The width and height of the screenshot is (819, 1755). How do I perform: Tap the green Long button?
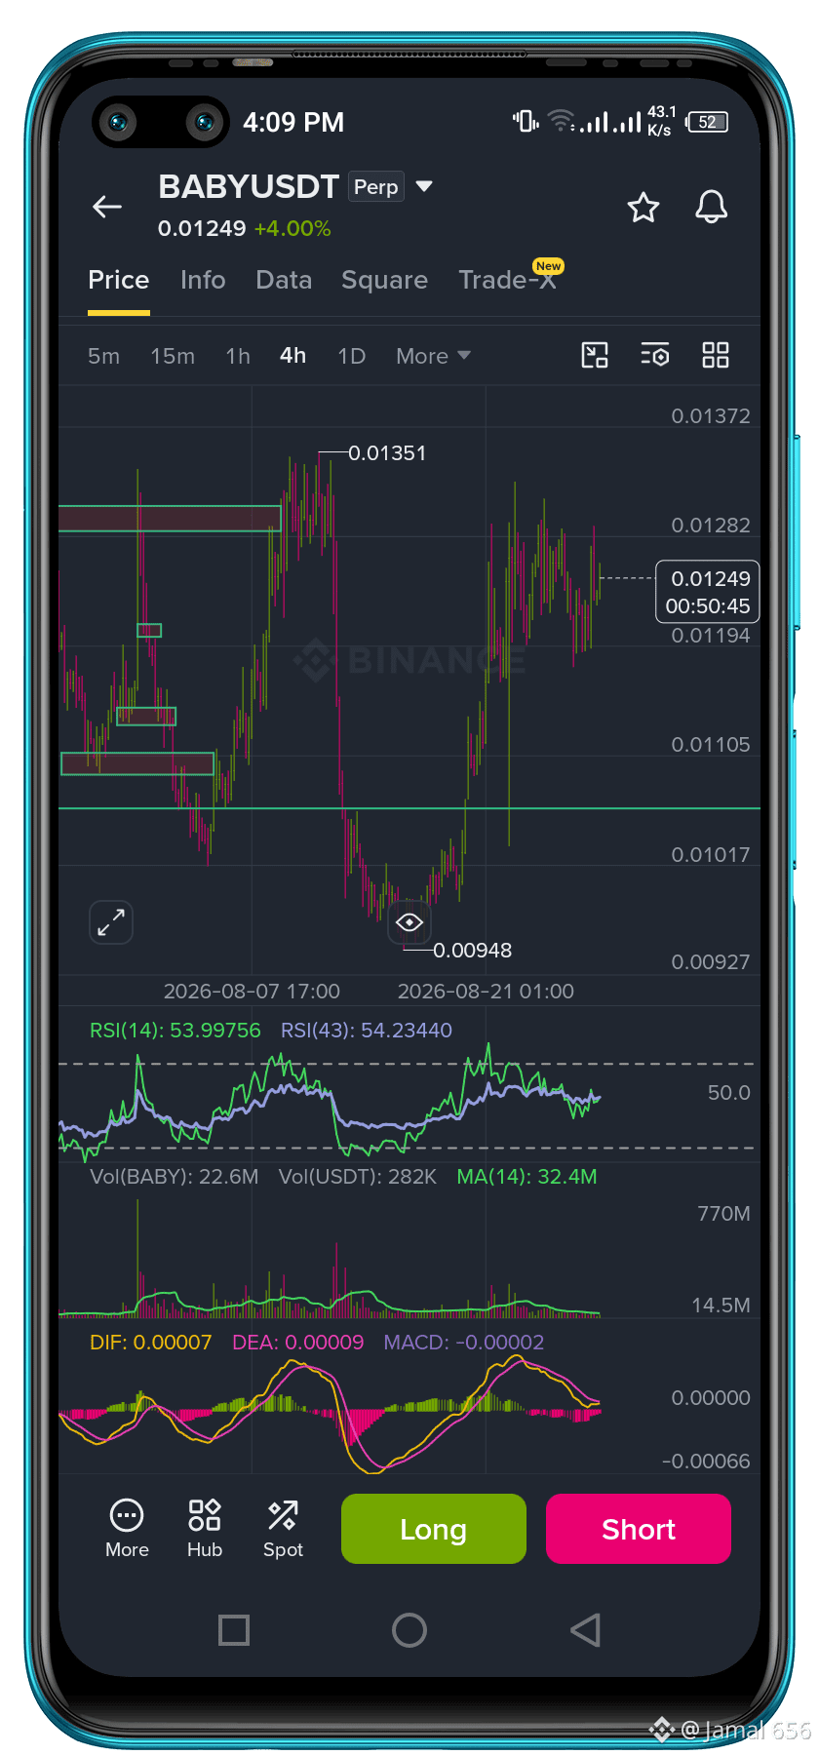(434, 1529)
